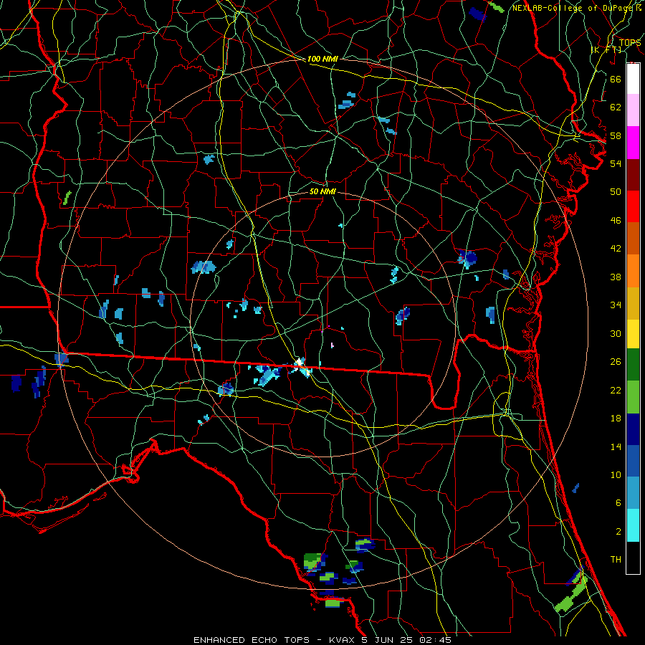The width and height of the screenshot is (645, 645).
Task: Pick the dark green legend swatch
Action: (633, 364)
